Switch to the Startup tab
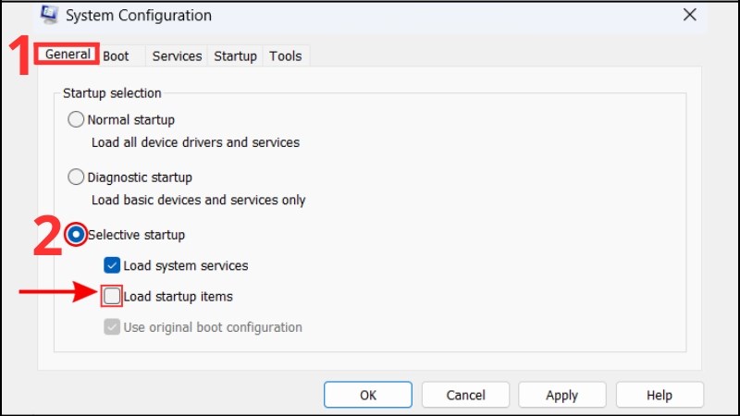 235,56
